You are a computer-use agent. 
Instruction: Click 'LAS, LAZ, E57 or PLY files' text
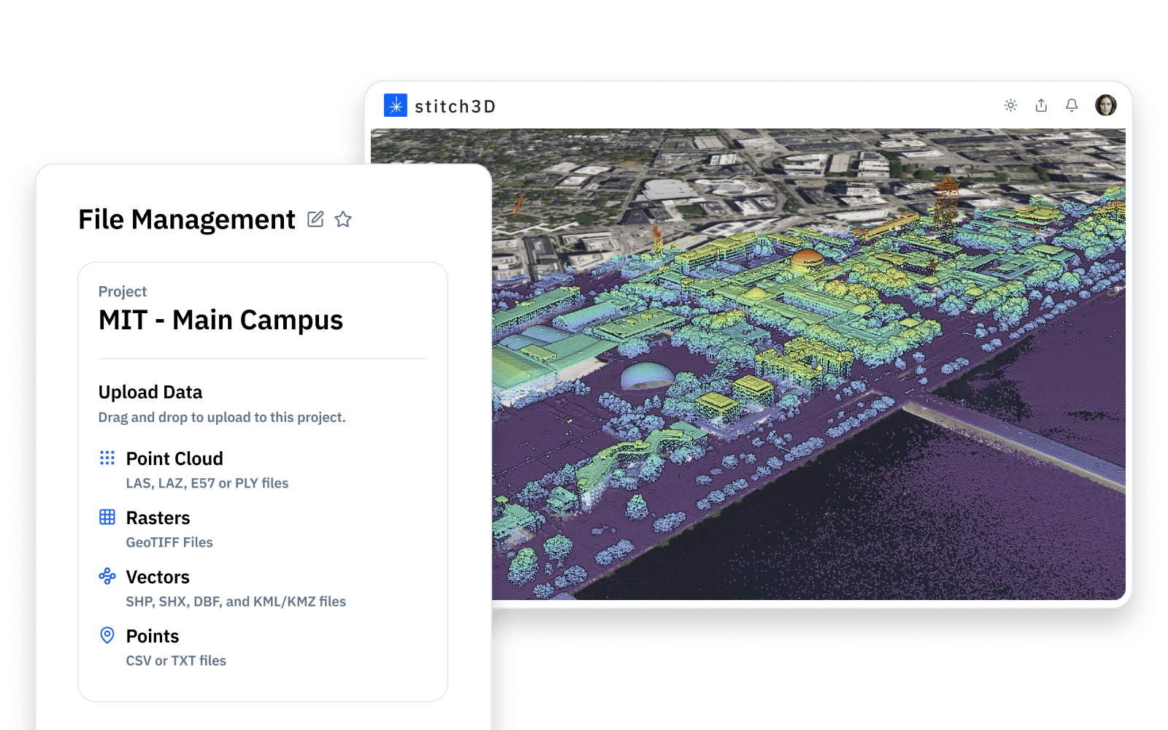(207, 483)
